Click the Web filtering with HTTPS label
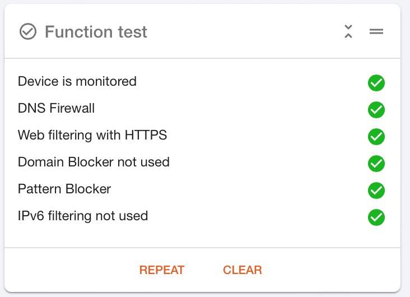Viewport: 410px width, 297px height. point(92,135)
